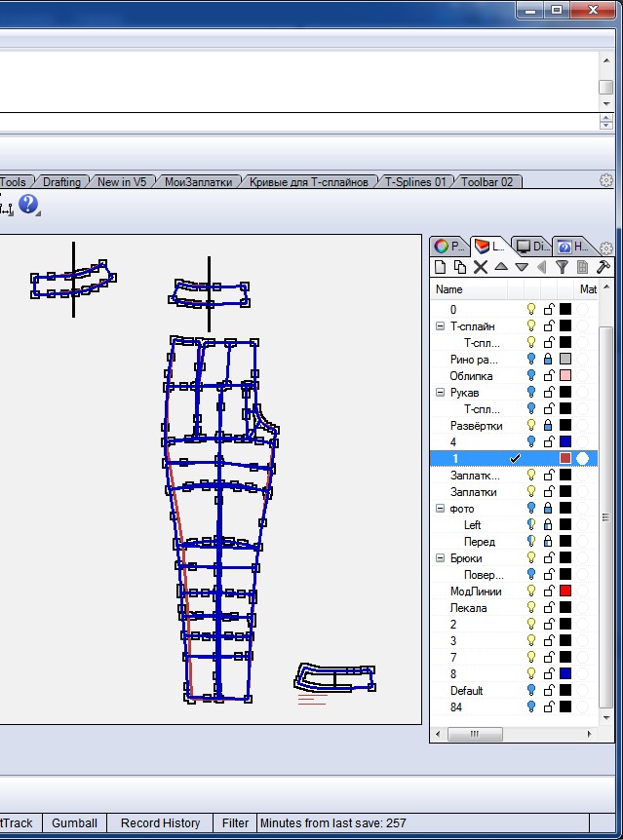Image resolution: width=623 pixels, height=840 pixels.
Task: Change red color swatch of МодЛинии layer
Action: tap(565, 592)
